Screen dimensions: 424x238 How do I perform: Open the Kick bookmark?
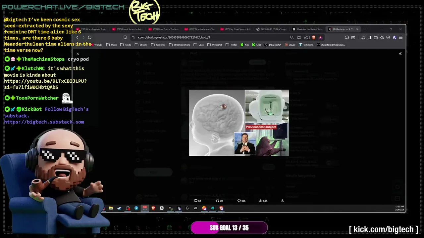coord(244,45)
